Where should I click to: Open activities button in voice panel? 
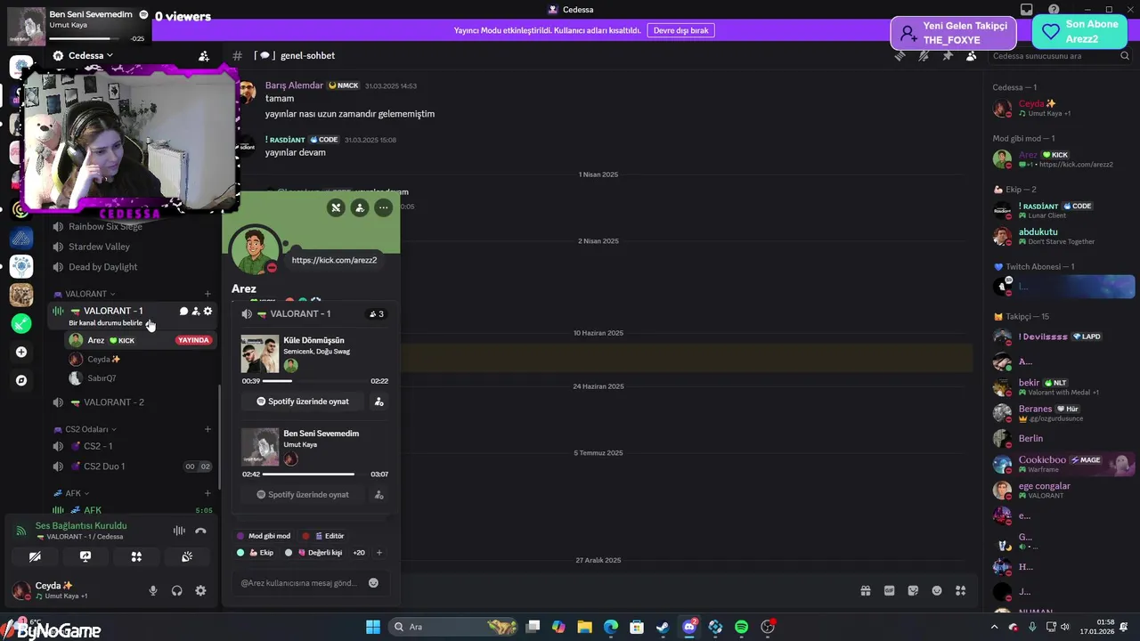[x=136, y=556]
